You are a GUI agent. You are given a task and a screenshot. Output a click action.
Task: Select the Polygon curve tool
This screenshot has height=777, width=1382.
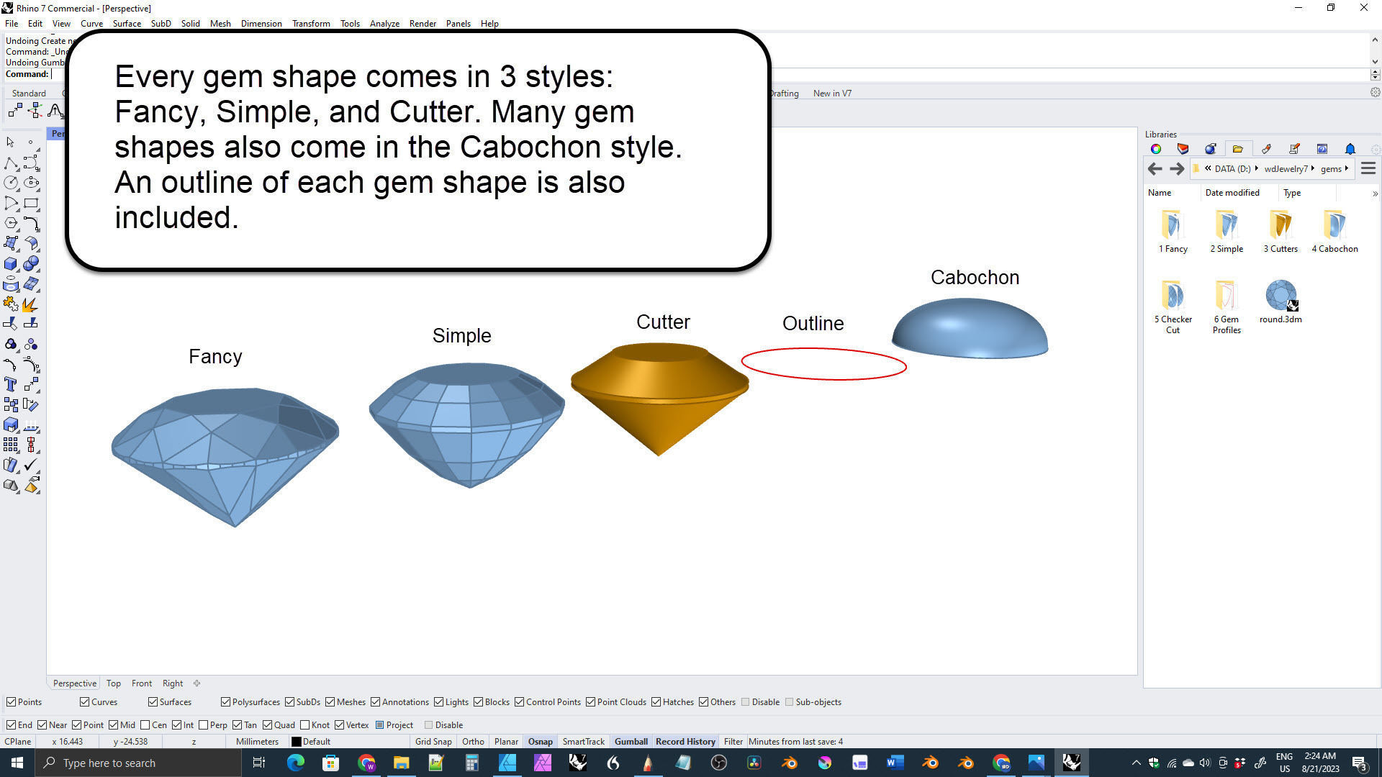pos(10,224)
